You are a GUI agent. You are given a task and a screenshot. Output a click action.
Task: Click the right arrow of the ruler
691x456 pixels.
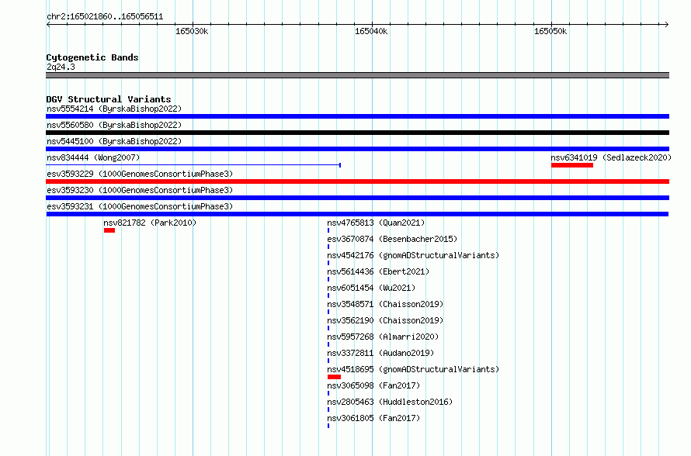click(x=667, y=24)
